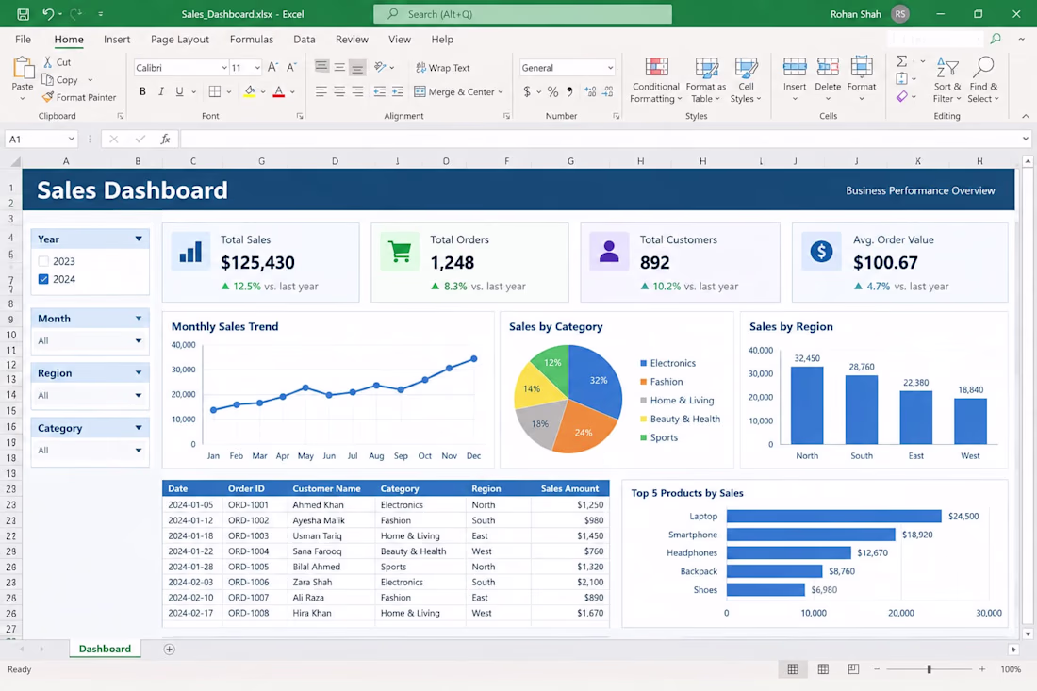
Task: Click the yellow Fill Color button
Action: click(x=249, y=91)
